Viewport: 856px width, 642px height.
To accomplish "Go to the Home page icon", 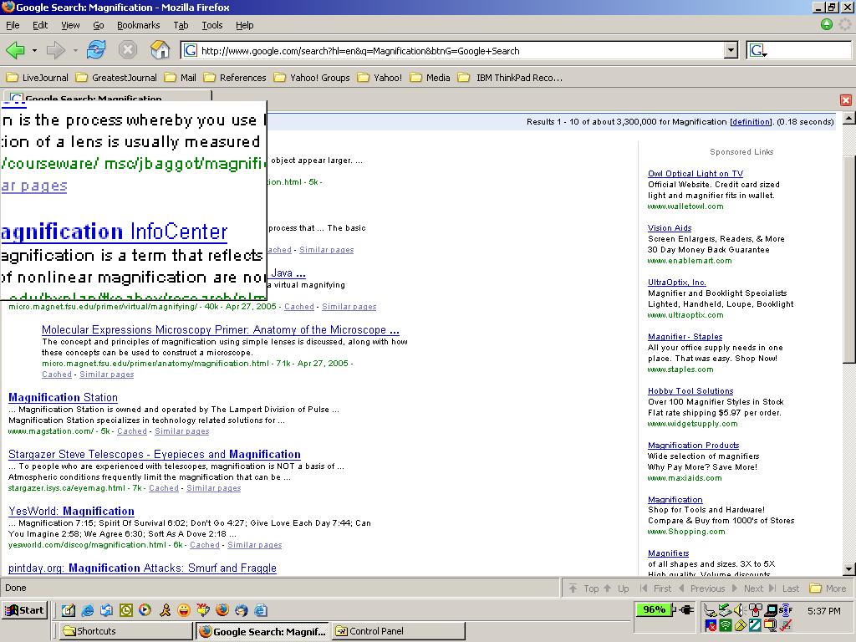I will pos(160,50).
